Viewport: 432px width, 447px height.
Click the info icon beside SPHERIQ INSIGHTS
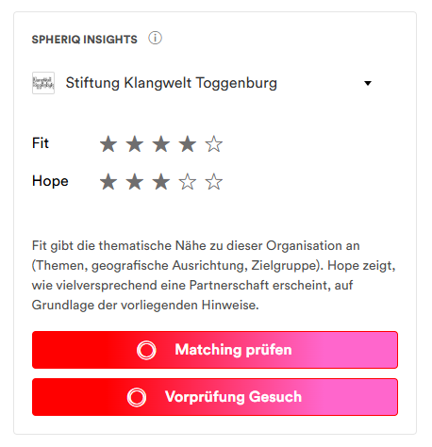point(155,39)
